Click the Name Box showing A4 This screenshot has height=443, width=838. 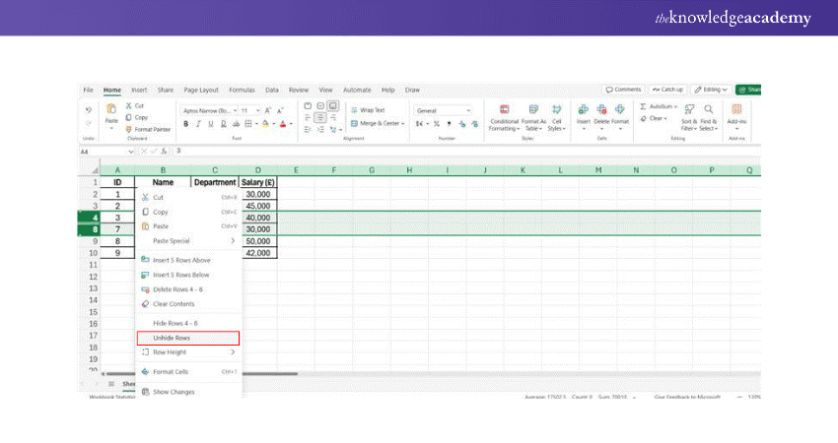tap(99, 153)
